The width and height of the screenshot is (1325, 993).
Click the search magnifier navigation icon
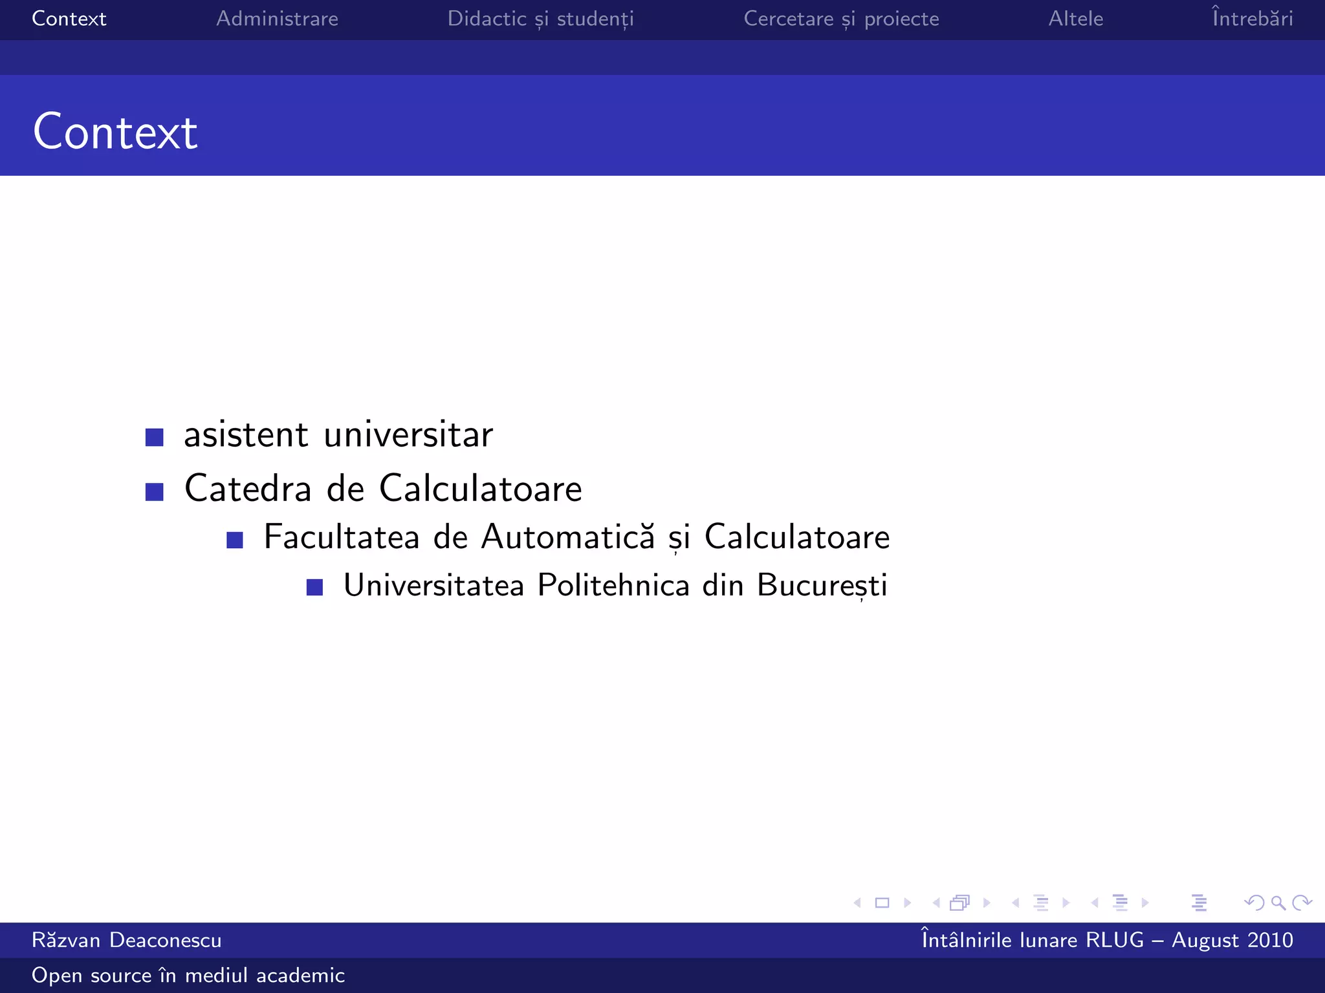[x=1278, y=902]
